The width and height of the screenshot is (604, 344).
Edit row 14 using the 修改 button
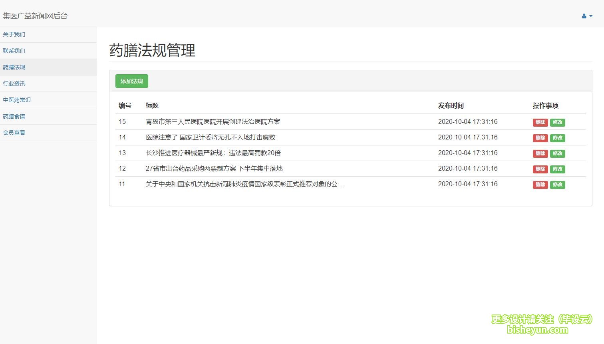point(558,138)
